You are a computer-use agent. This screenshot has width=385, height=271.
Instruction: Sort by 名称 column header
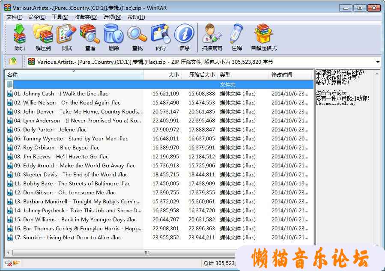[x=74, y=74]
